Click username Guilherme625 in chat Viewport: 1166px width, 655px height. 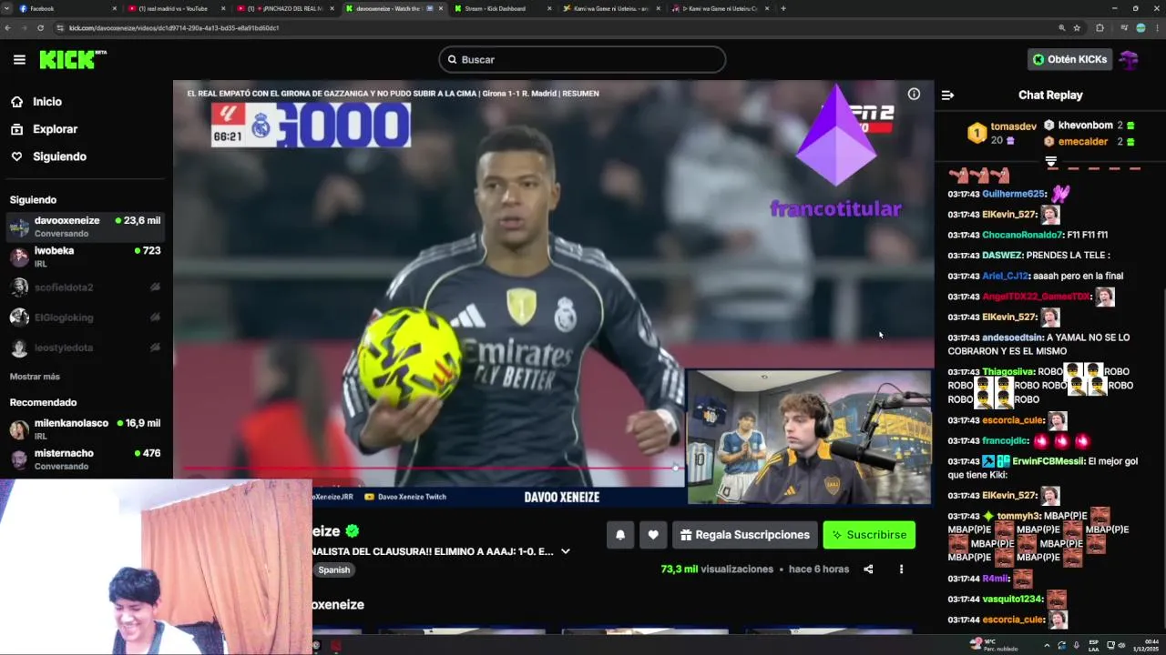[1014, 194]
